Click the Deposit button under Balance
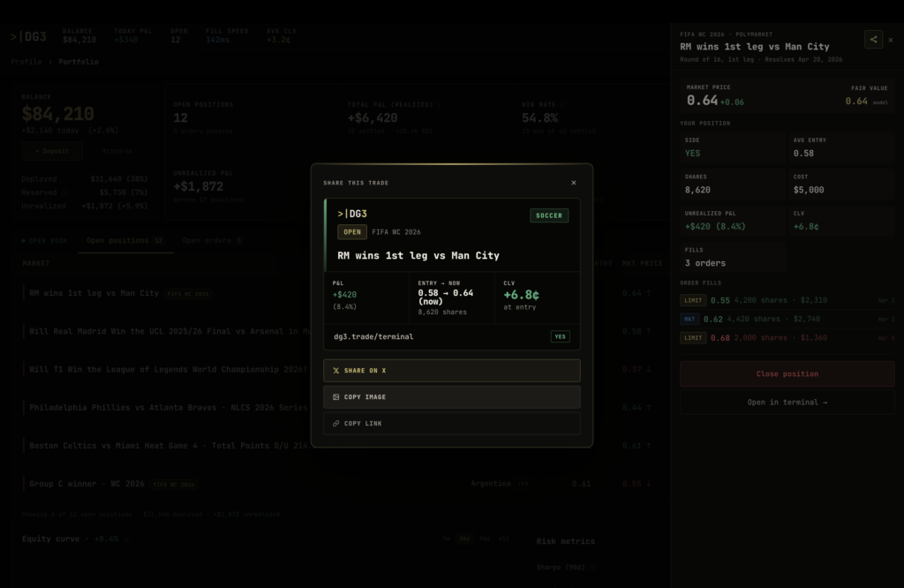This screenshot has height=588, width=904. [52, 151]
